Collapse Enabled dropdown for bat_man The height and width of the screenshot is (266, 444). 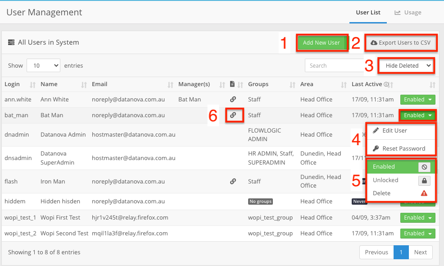[x=418, y=115]
